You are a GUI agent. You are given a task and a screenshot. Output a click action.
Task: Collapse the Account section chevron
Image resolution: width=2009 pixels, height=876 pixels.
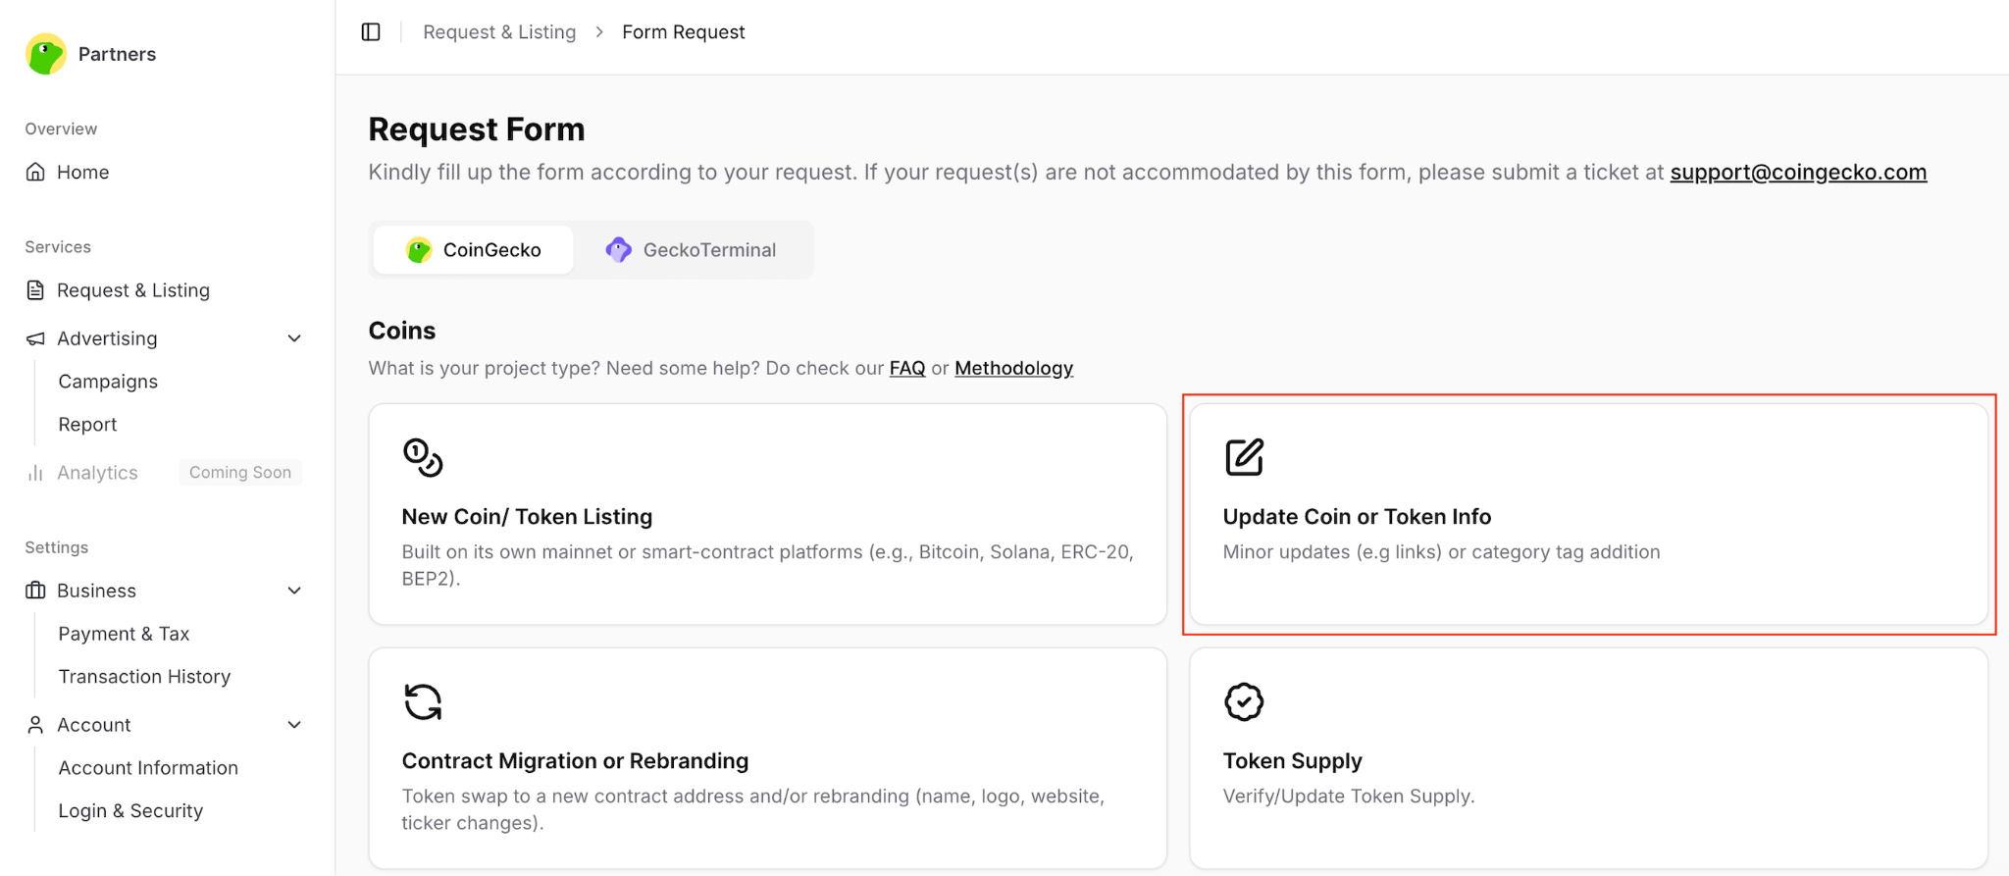(294, 725)
